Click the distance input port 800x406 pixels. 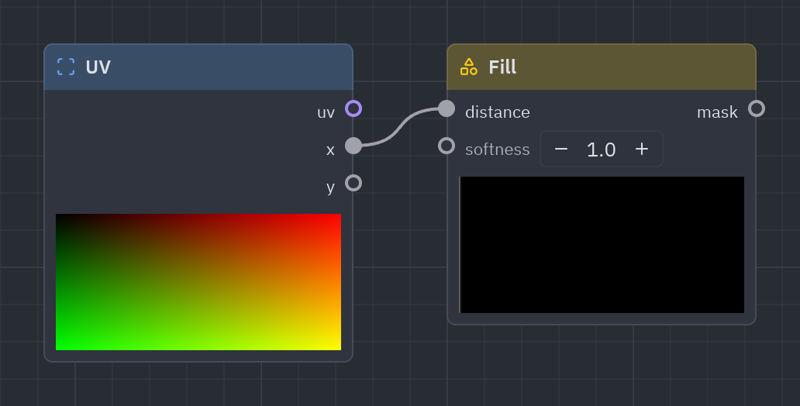[447, 108]
